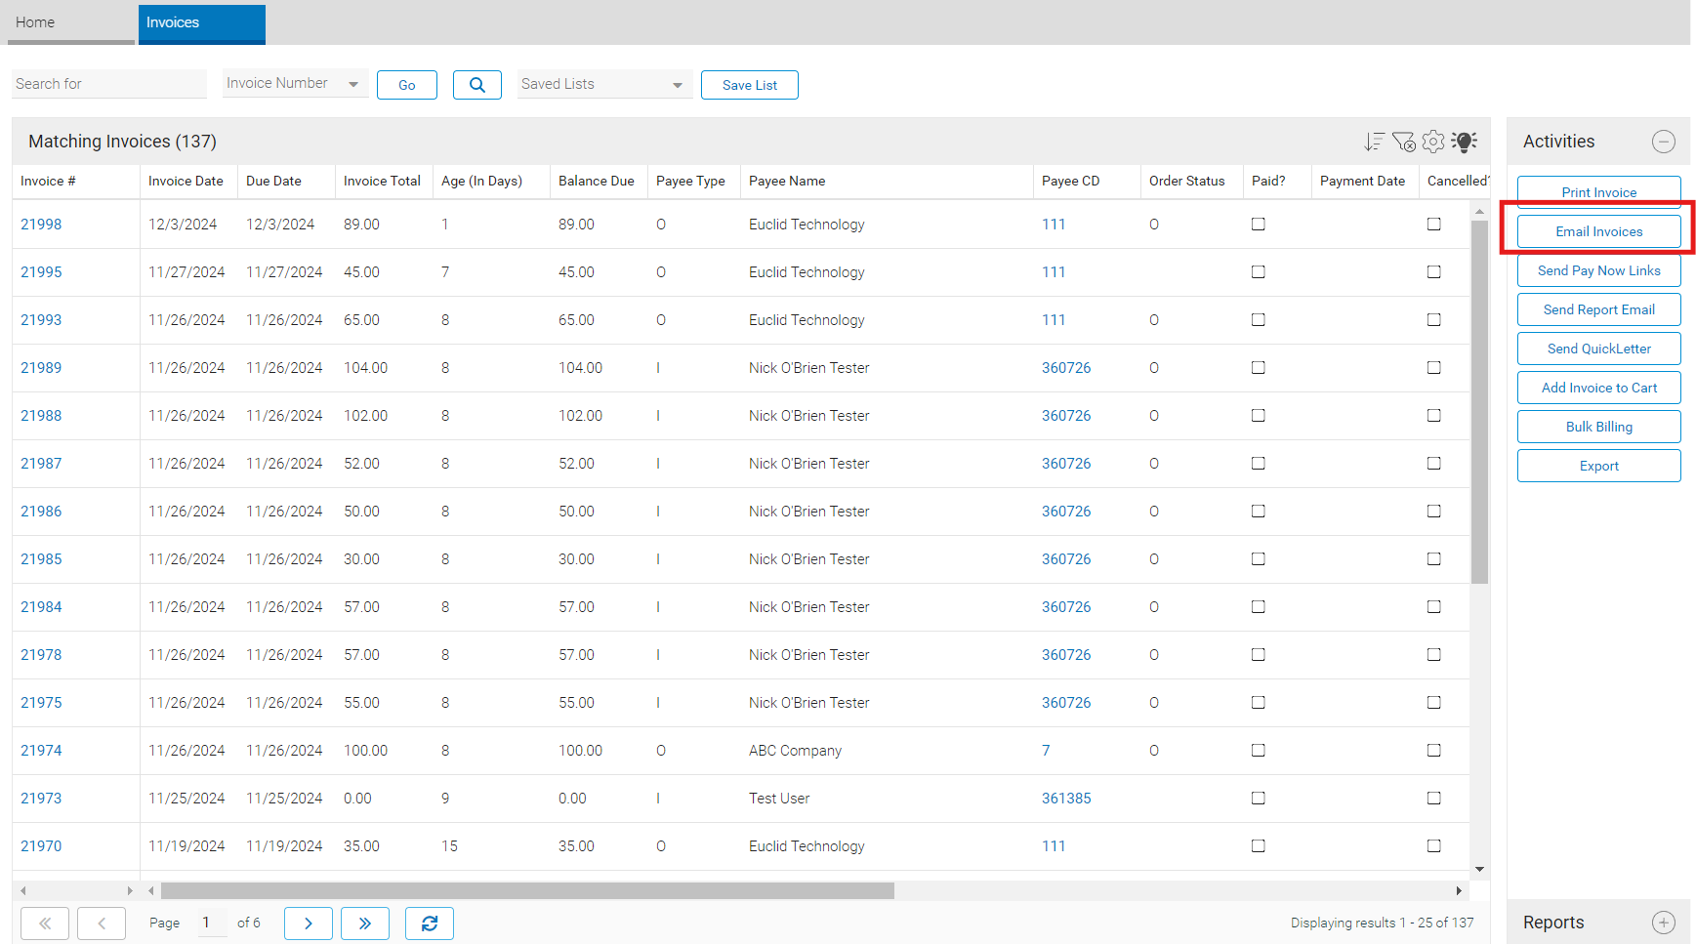
Task: Go to the first page
Action: 45,923
